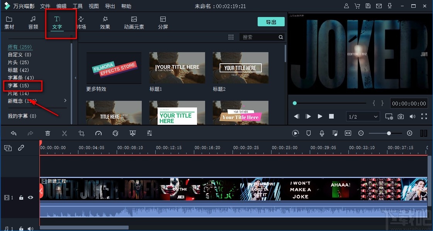Toggle visibility of the video track
Screen dimensions: 433x231
(x=31, y=197)
